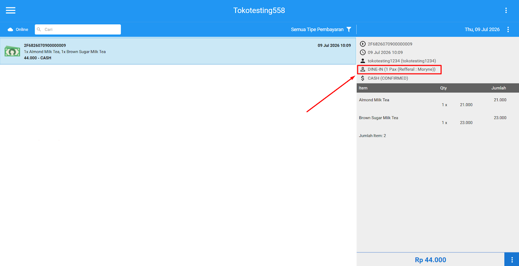This screenshot has width=519, height=266.
Task: Click the customer outline icon beside DINE-IN
Action: (x=363, y=69)
